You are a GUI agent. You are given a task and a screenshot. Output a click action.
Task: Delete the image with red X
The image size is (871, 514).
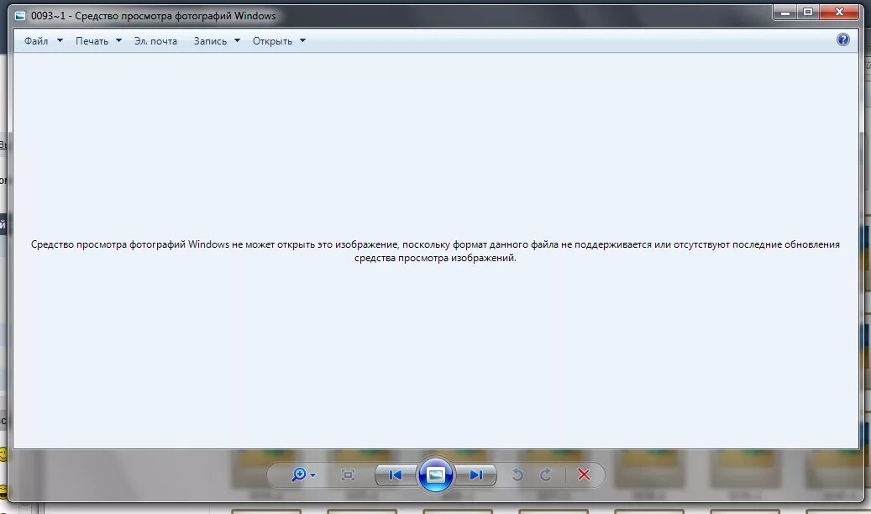click(584, 475)
